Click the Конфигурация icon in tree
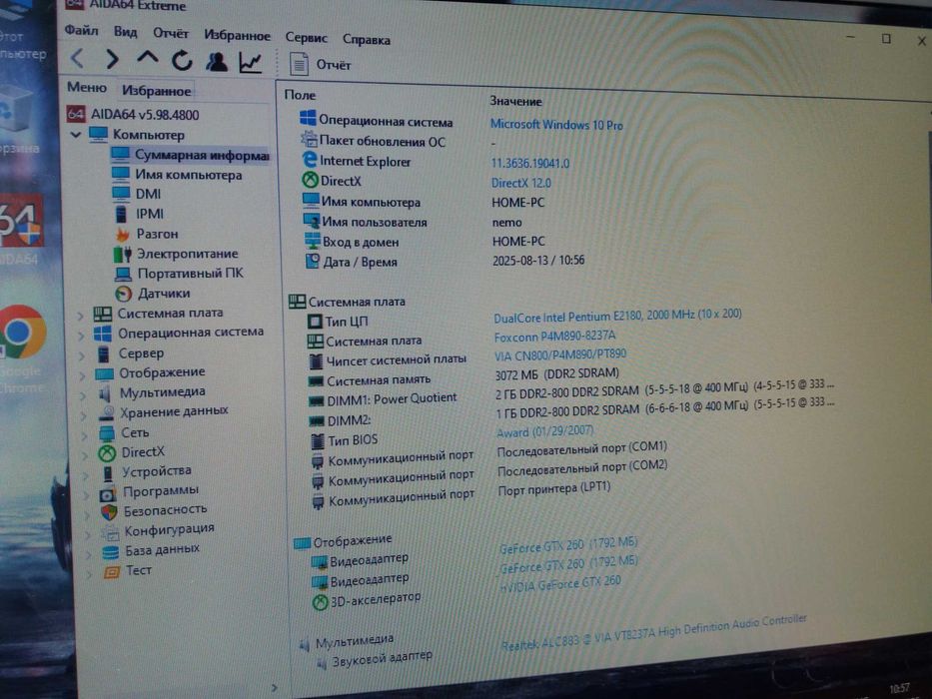 click(109, 532)
